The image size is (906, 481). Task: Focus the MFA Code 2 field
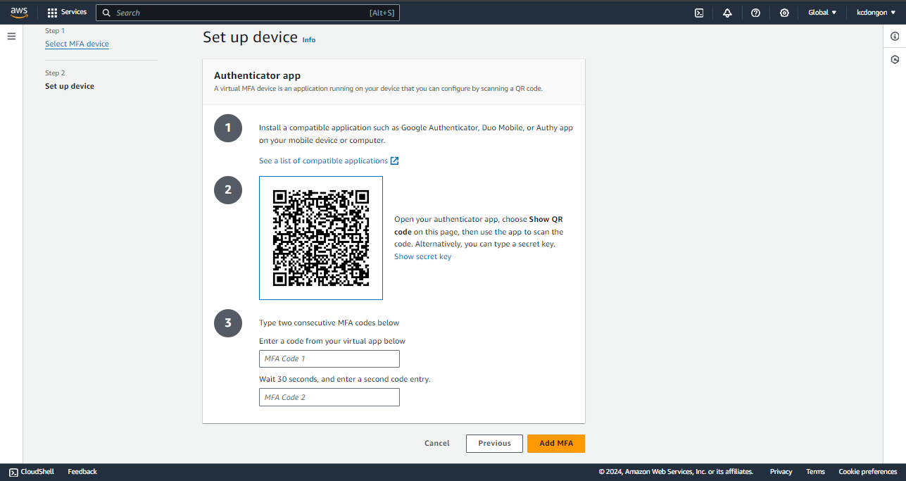(329, 398)
